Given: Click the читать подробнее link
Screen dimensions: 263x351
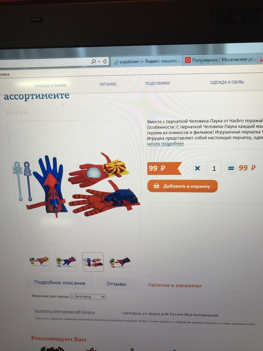Looking at the screenshot, I should (x=165, y=144).
